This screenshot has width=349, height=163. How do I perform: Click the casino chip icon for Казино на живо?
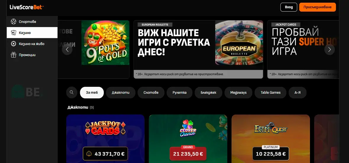(14, 44)
